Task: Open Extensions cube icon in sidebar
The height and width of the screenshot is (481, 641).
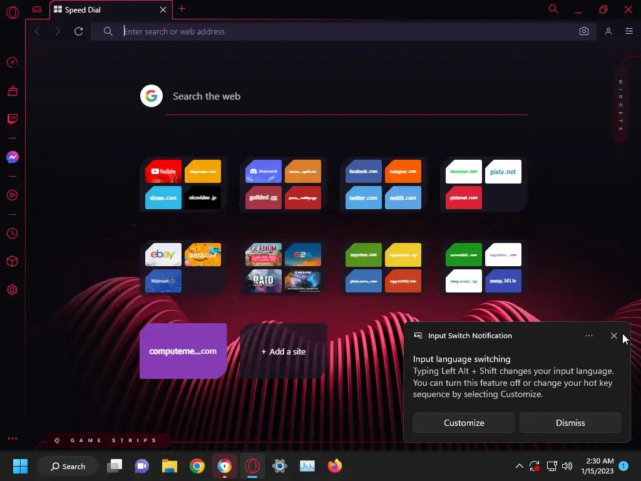Action: pyautogui.click(x=13, y=261)
